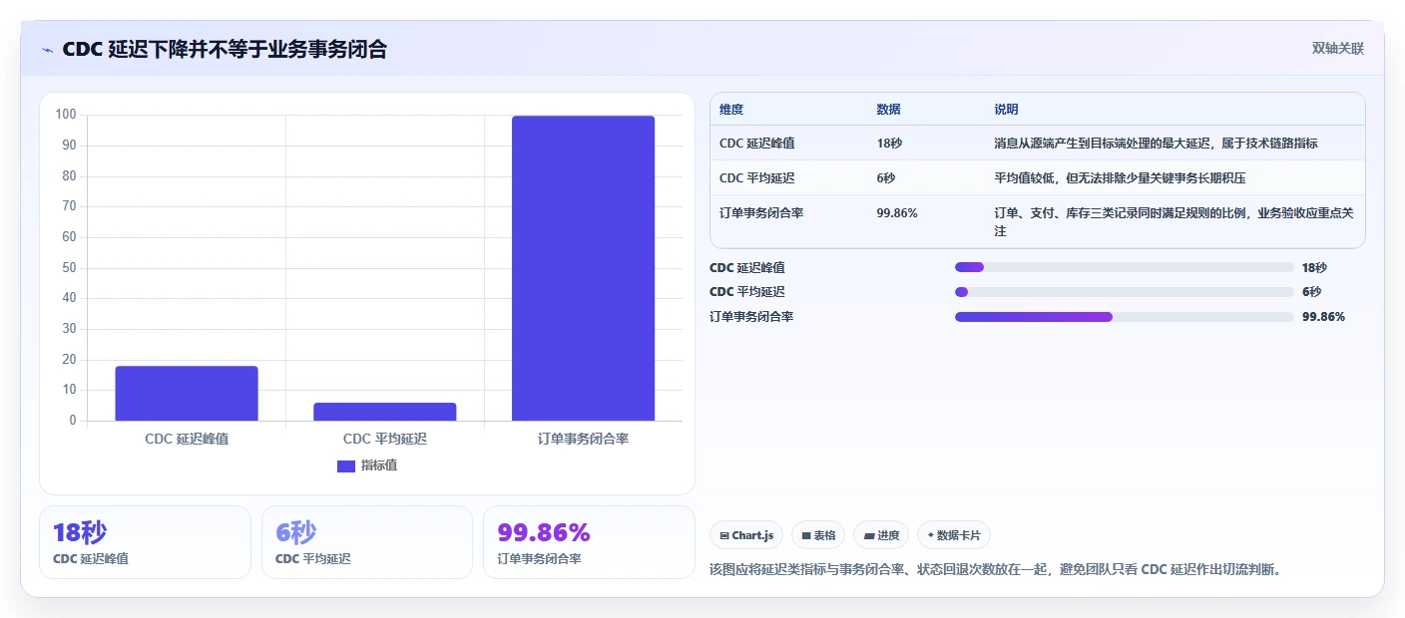The width and height of the screenshot is (1405, 618).
Task: Click the description starting 消息从源端产生
Action: [x=1156, y=144]
